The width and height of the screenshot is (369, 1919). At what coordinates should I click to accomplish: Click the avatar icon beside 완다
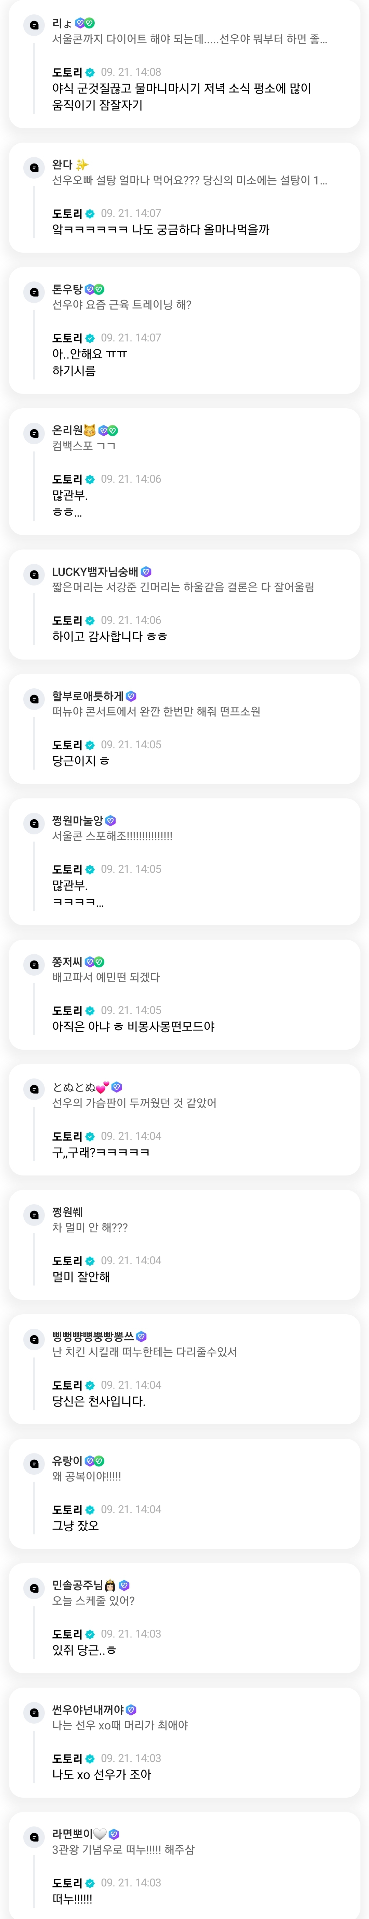(x=34, y=168)
